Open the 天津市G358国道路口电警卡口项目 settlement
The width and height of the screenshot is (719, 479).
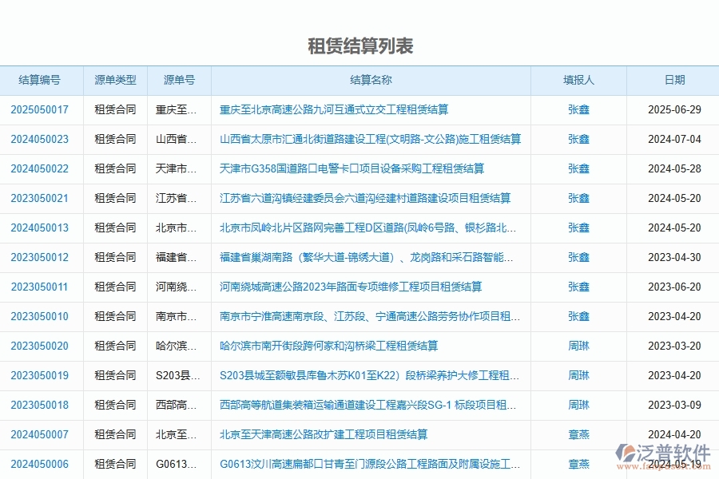click(348, 168)
